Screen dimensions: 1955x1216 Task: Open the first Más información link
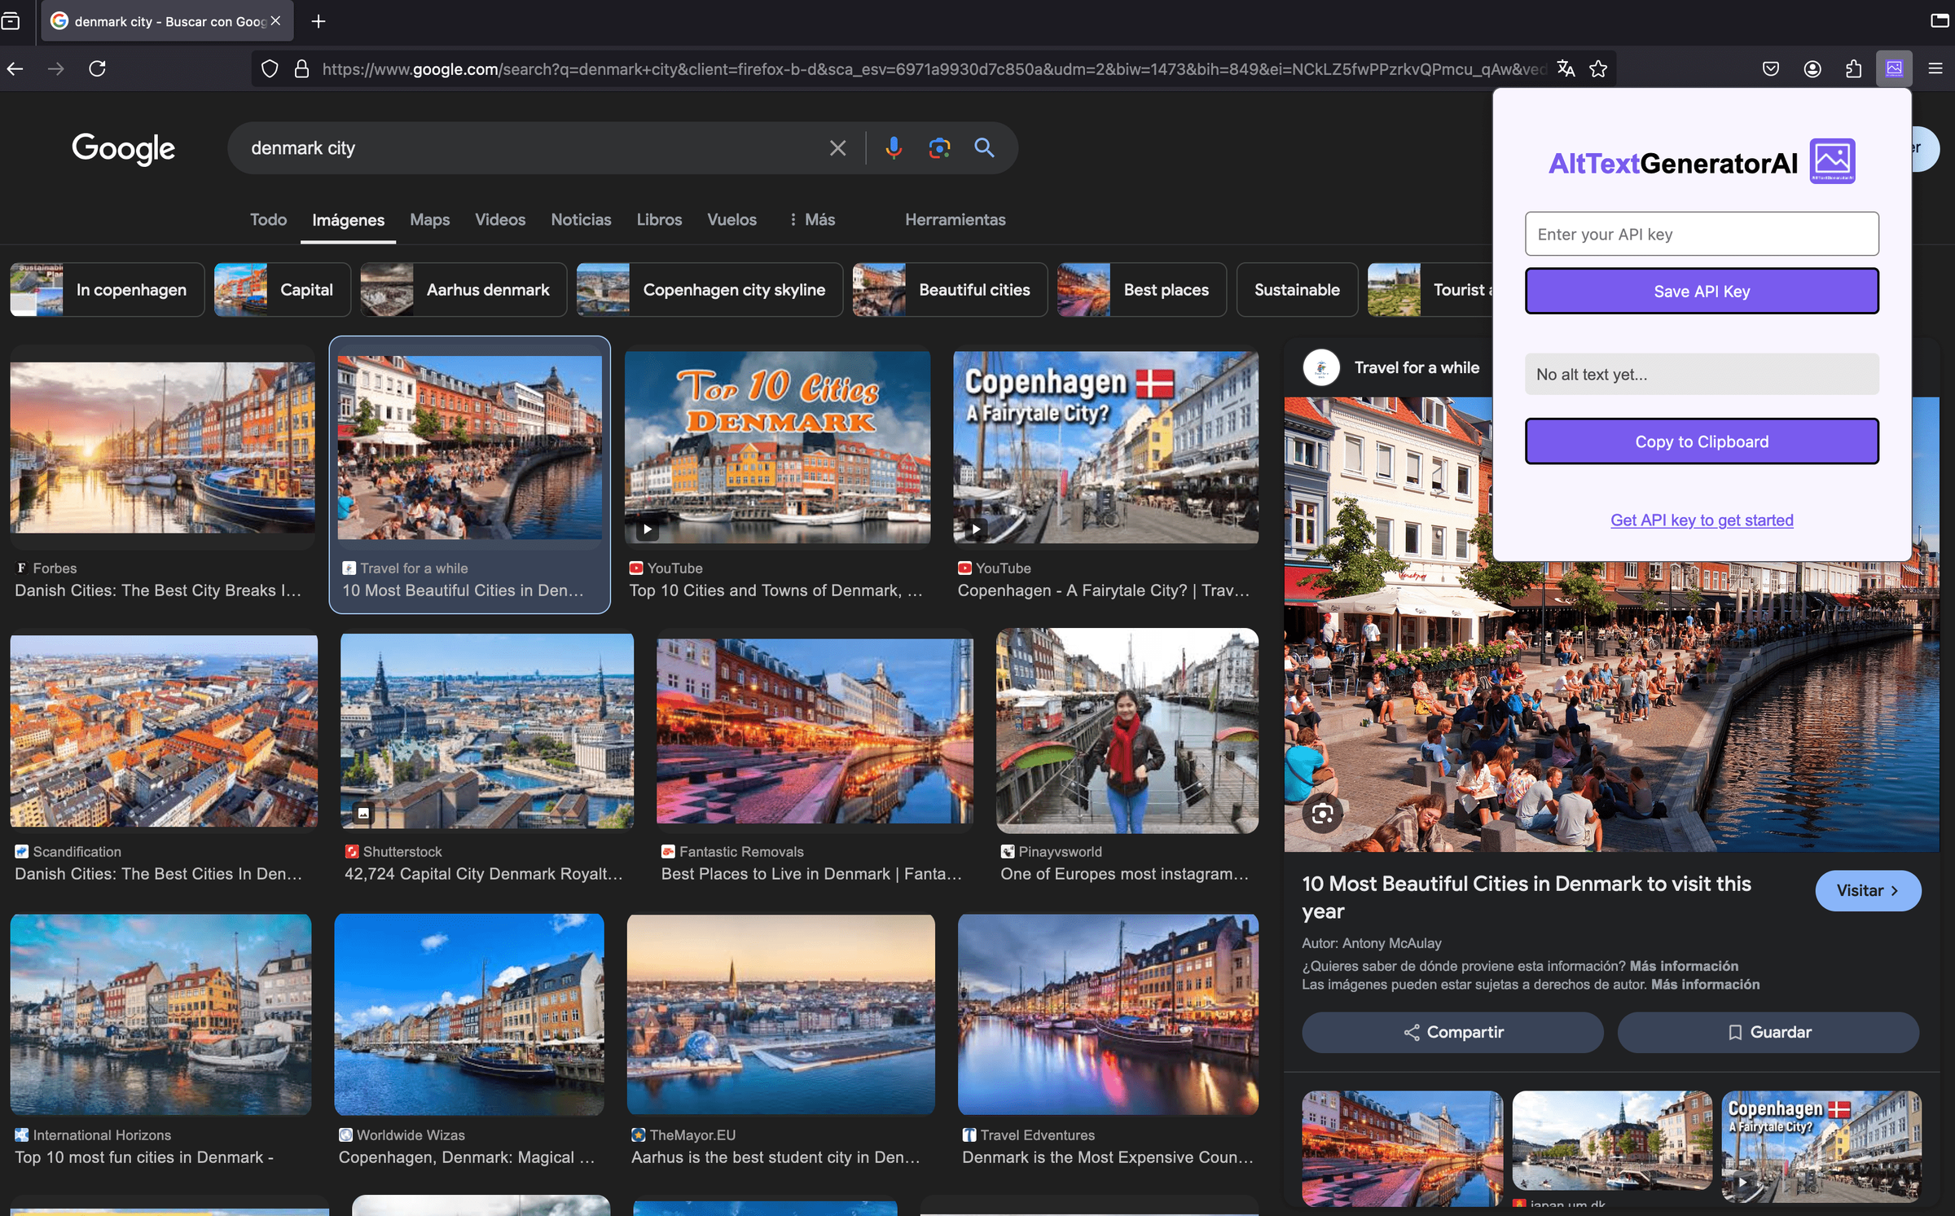pyautogui.click(x=1684, y=966)
